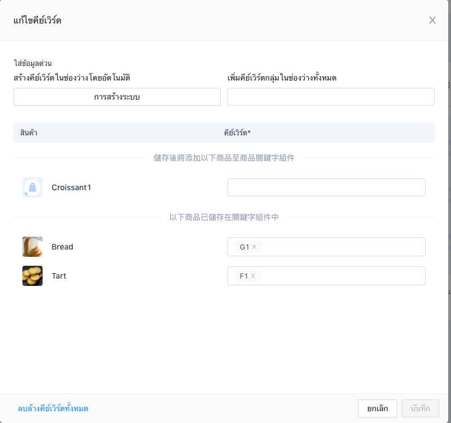This screenshot has width=451, height=423.
Task: Select the G1 keyword chip
Action: 244,247
